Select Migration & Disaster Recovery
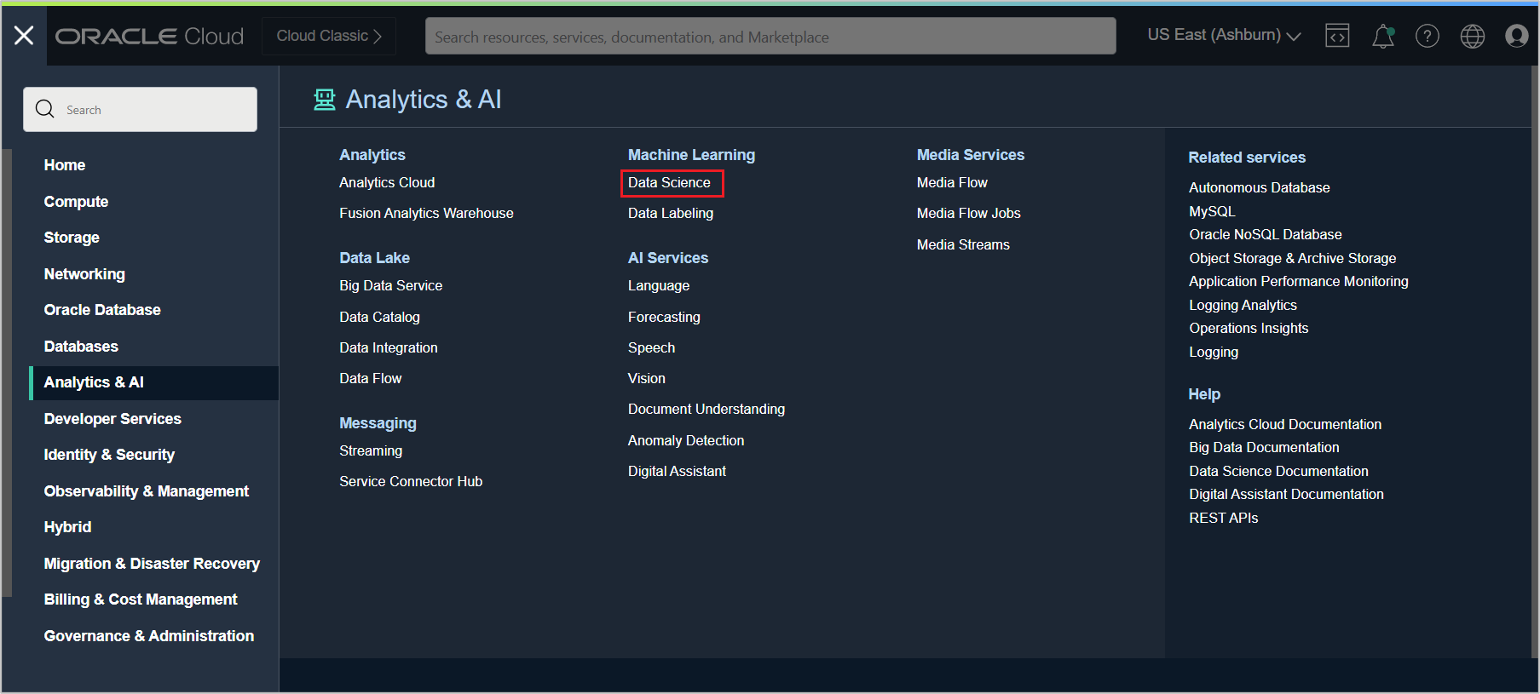The width and height of the screenshot is (1540, 694). coord(152,564)
